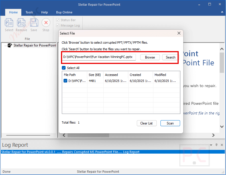This screenshot has height=175, width=226.
Task: Click the Done status bar text
Action: pos(7,172)
